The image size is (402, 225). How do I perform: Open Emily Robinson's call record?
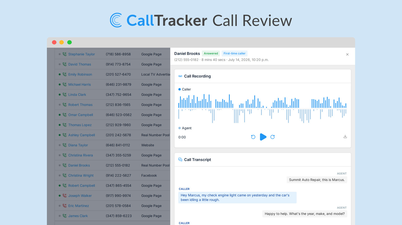click(x=80, y=74)
